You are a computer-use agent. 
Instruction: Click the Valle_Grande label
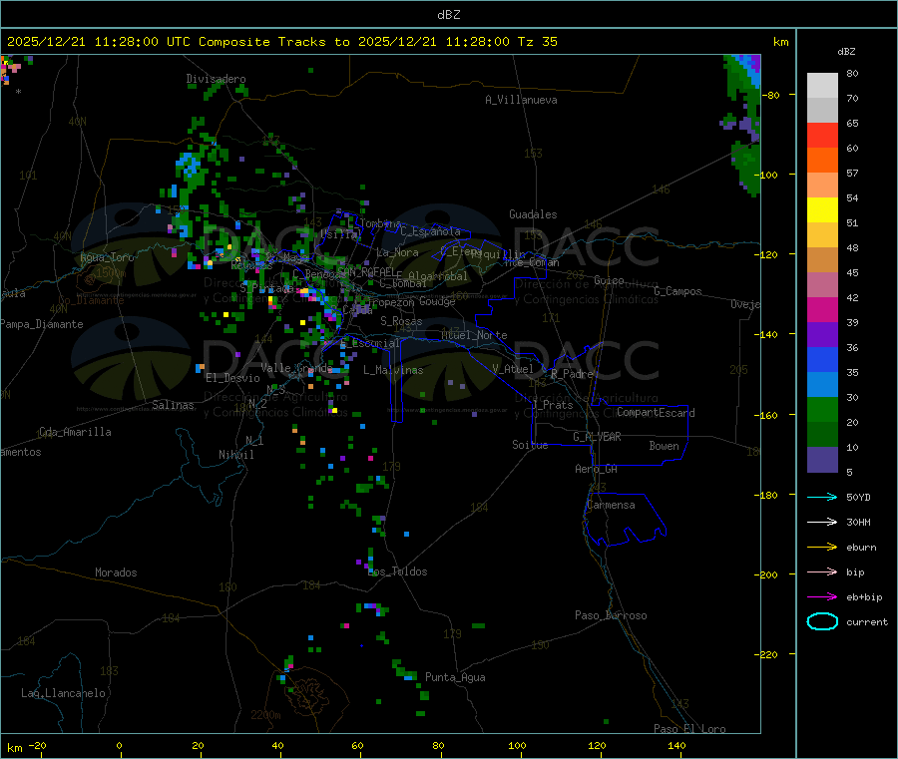[296, 368]
